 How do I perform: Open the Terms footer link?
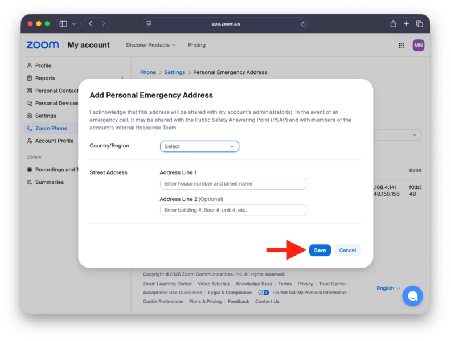coord(285,284)
